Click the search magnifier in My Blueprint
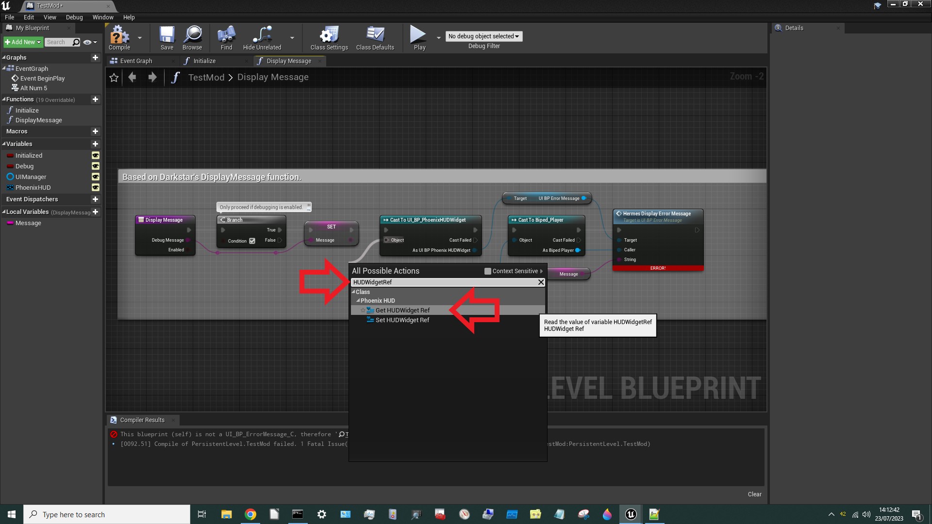 76,42
